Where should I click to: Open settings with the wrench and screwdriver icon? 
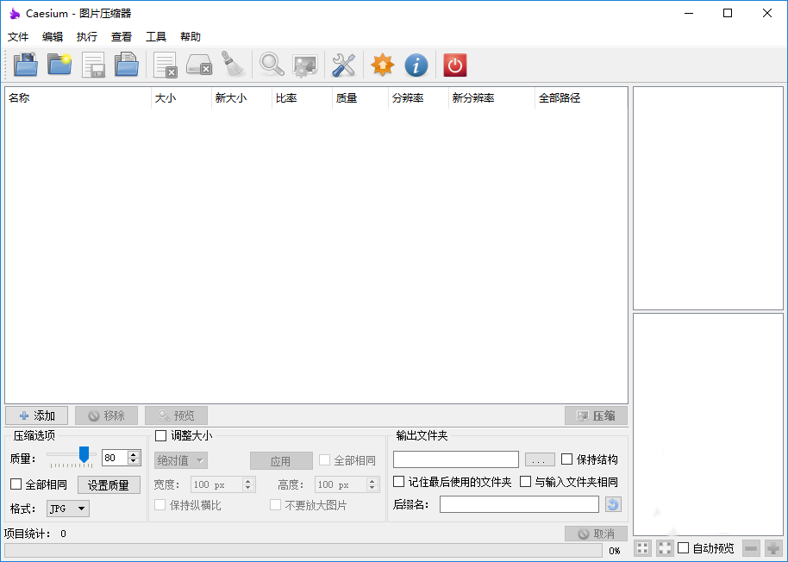click(344, 65)
